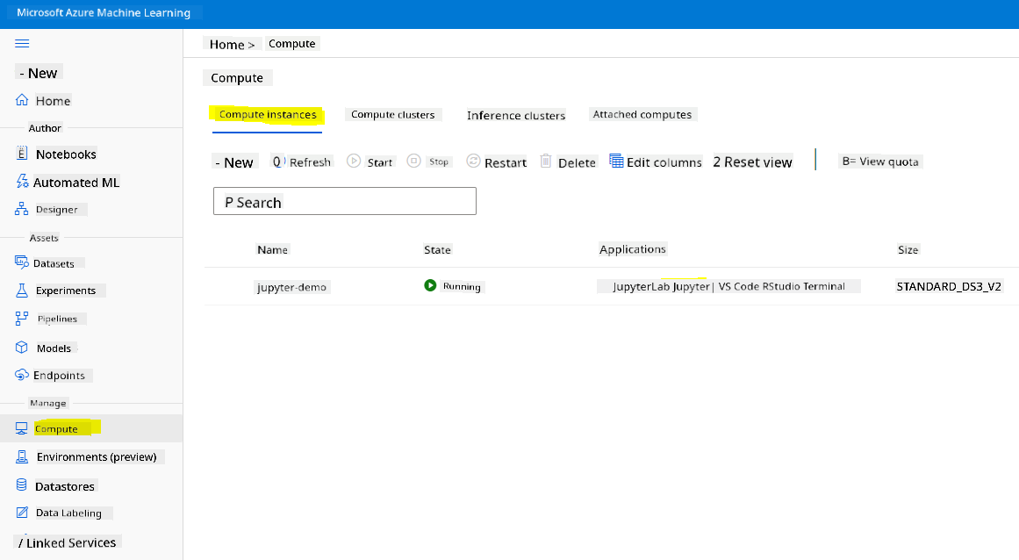1019x560 pixels.
Task: Switch to the Compute clusters tab
Action: click(x=392, y=114)
